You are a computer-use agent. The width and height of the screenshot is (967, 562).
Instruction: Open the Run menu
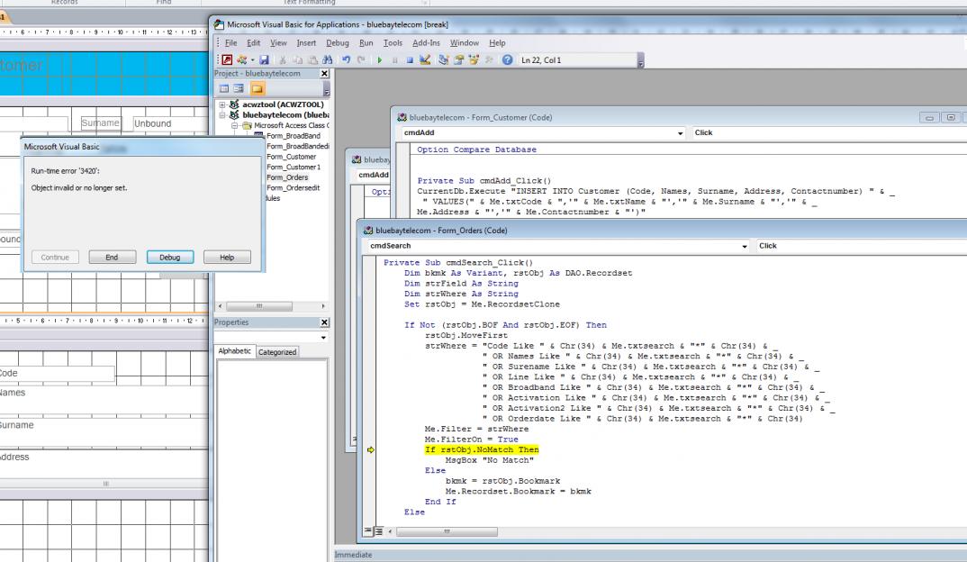tap(366, 42)
